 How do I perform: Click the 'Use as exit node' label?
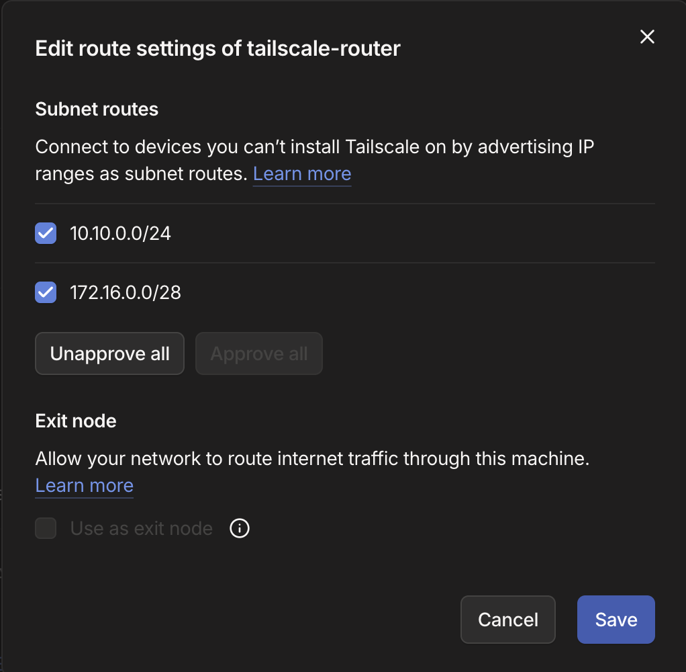pyautogui.click(x=142, y=529)
